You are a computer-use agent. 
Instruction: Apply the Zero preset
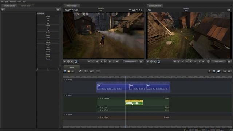[x=48, y=19]
